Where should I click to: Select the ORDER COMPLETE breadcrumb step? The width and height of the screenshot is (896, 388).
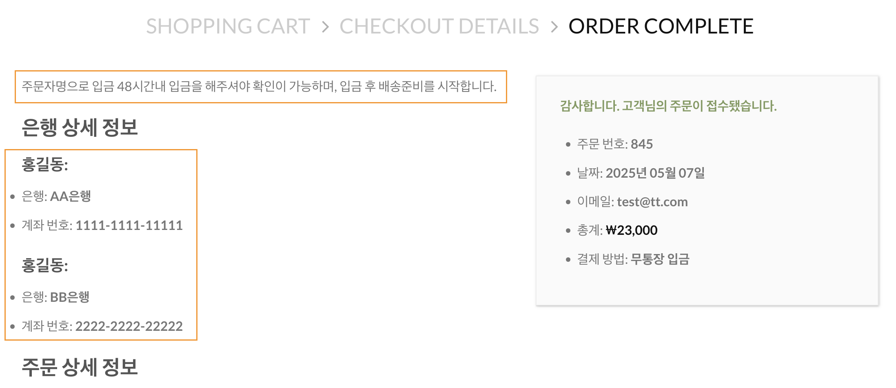tap(661, 27)
